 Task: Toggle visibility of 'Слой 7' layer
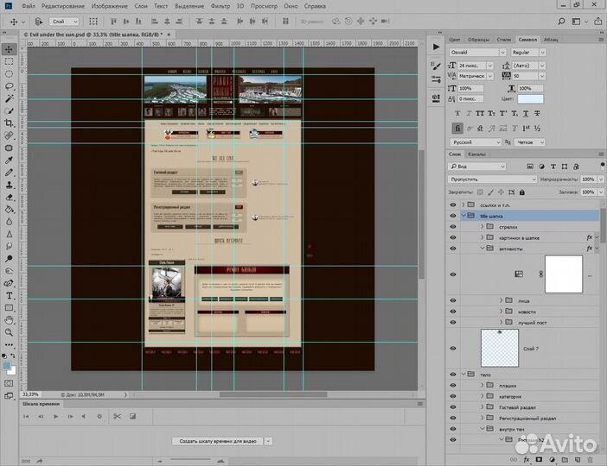coord(452,347)
